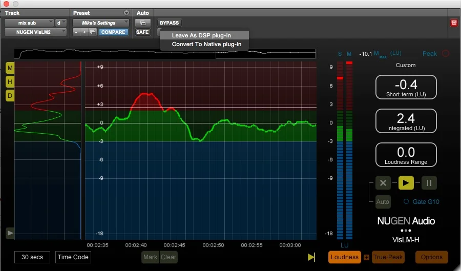Click the Loudness Range readout
Screen dimensions: 461x271
point(406,155)
